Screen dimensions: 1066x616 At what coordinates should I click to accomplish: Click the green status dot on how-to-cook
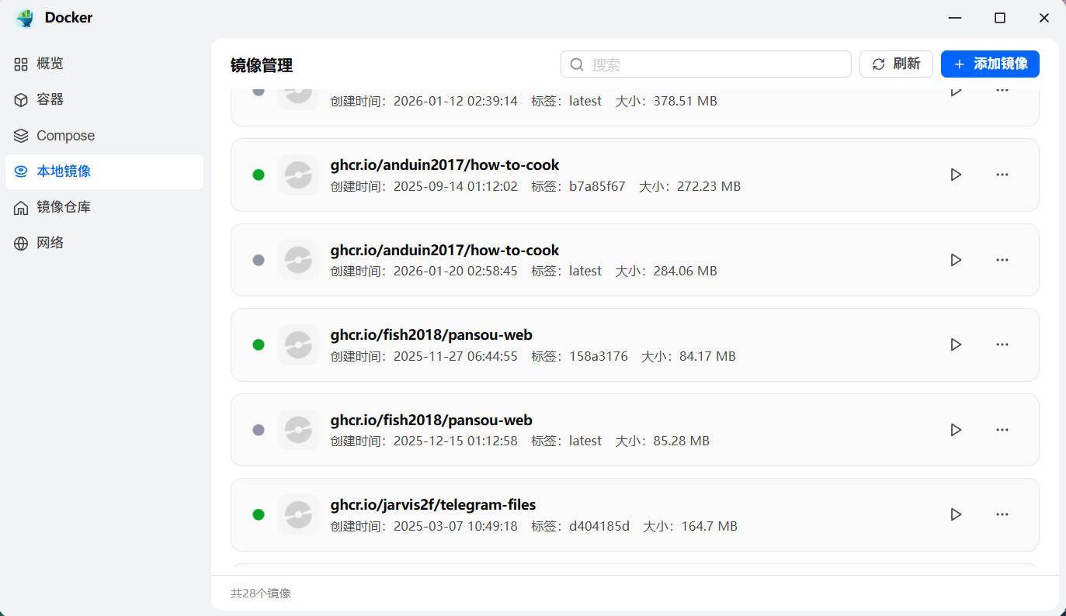(259, 175)
